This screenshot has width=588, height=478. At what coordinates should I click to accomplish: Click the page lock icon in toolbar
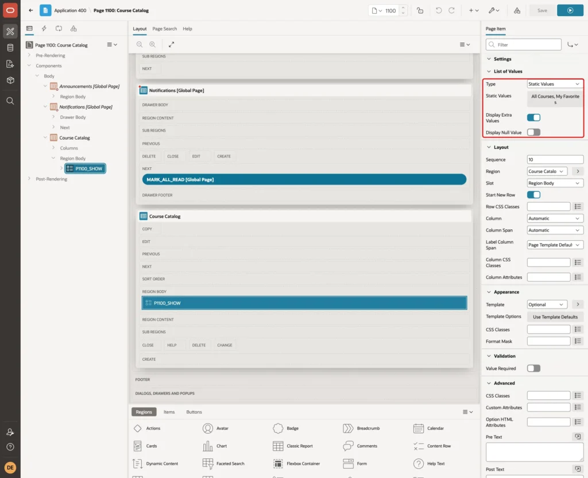(x=420, y=10)
